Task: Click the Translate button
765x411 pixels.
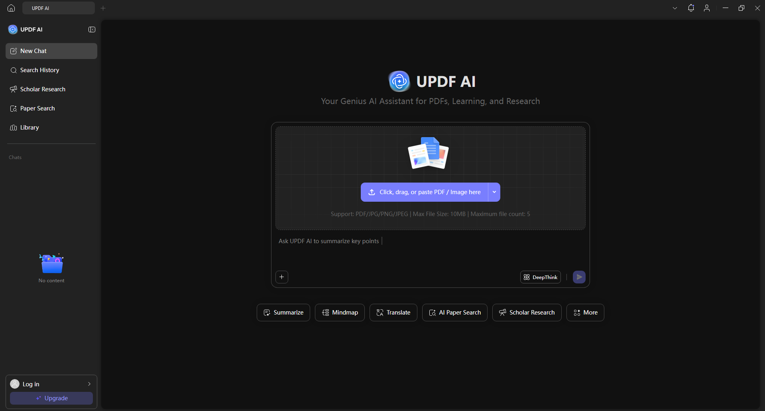Action: click(x=393, y=313)
